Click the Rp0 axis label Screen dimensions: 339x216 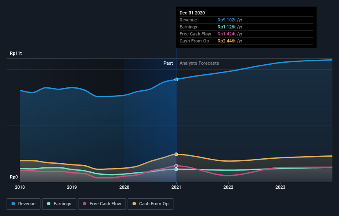point(14,177)
